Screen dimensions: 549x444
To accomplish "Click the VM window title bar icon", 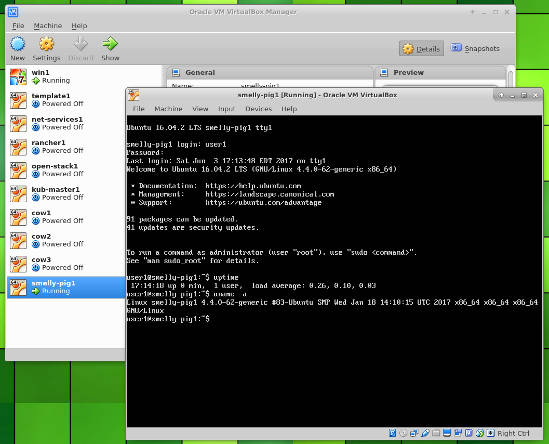I will point(133,95).
